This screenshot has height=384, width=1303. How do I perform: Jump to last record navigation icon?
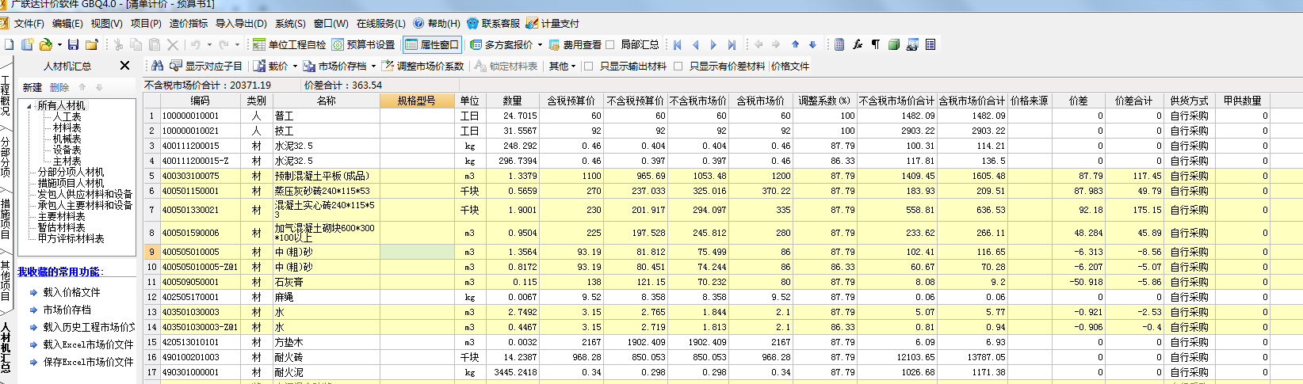tap(732, 44)
